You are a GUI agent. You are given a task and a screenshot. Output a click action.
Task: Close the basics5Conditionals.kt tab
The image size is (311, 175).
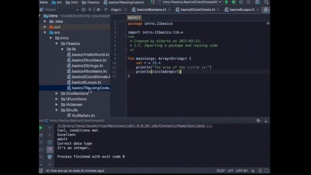[218, 10]
